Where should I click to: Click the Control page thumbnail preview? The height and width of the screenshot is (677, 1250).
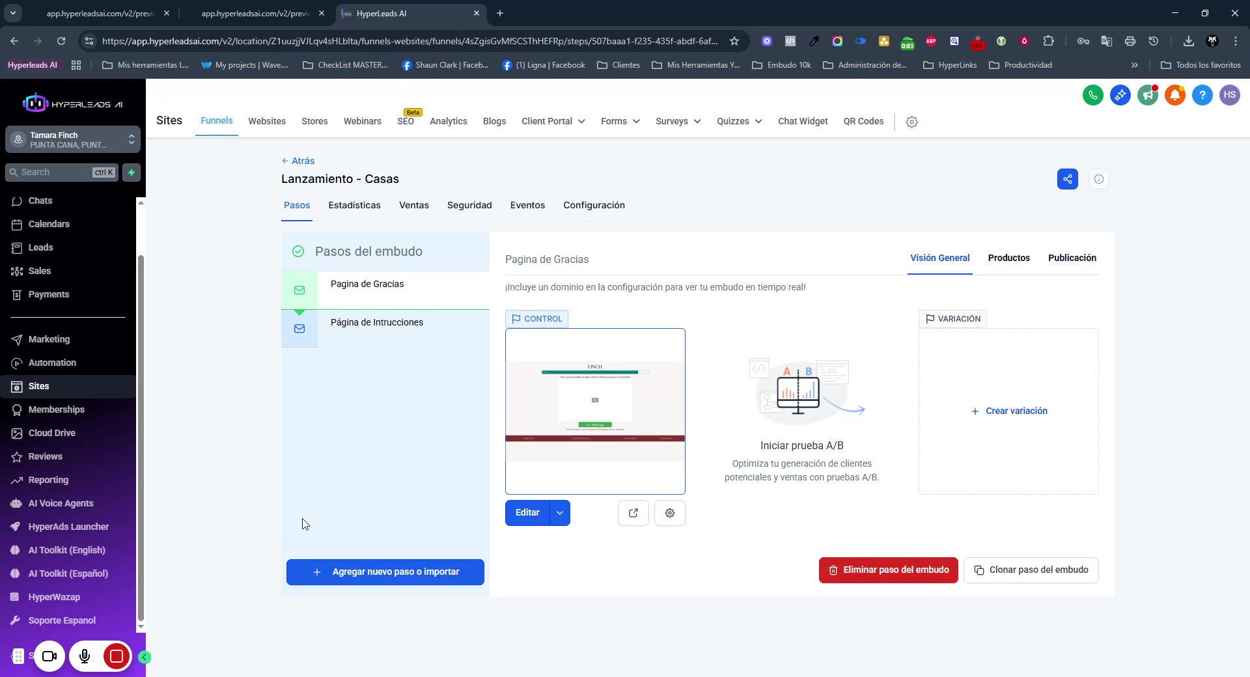coord(595,411)
